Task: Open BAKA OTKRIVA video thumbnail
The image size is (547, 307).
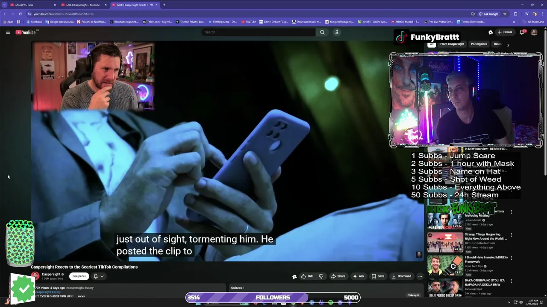Action: click(445, 288)
